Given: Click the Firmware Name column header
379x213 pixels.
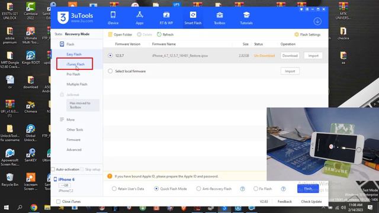Looking at the screenshot, I should tap(163, 44).
